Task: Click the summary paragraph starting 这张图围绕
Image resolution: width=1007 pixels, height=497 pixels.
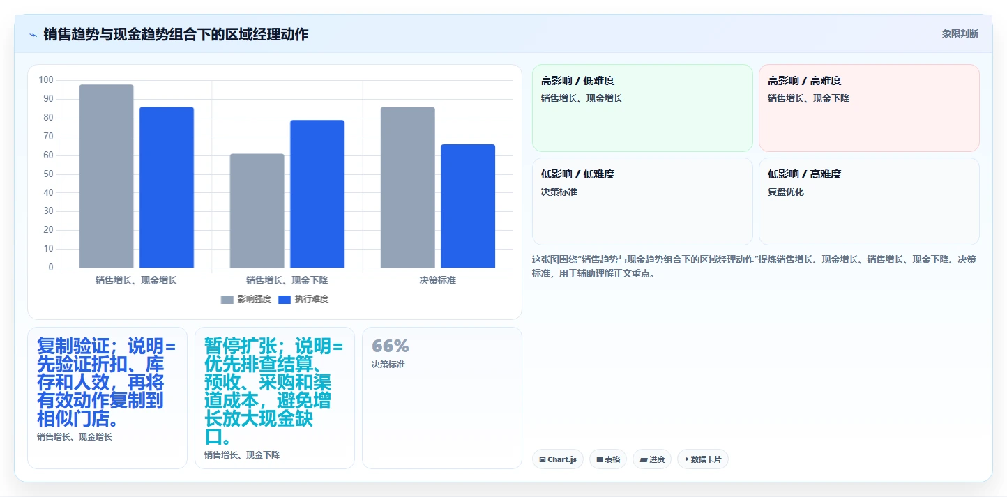Action: coord(754,266)
